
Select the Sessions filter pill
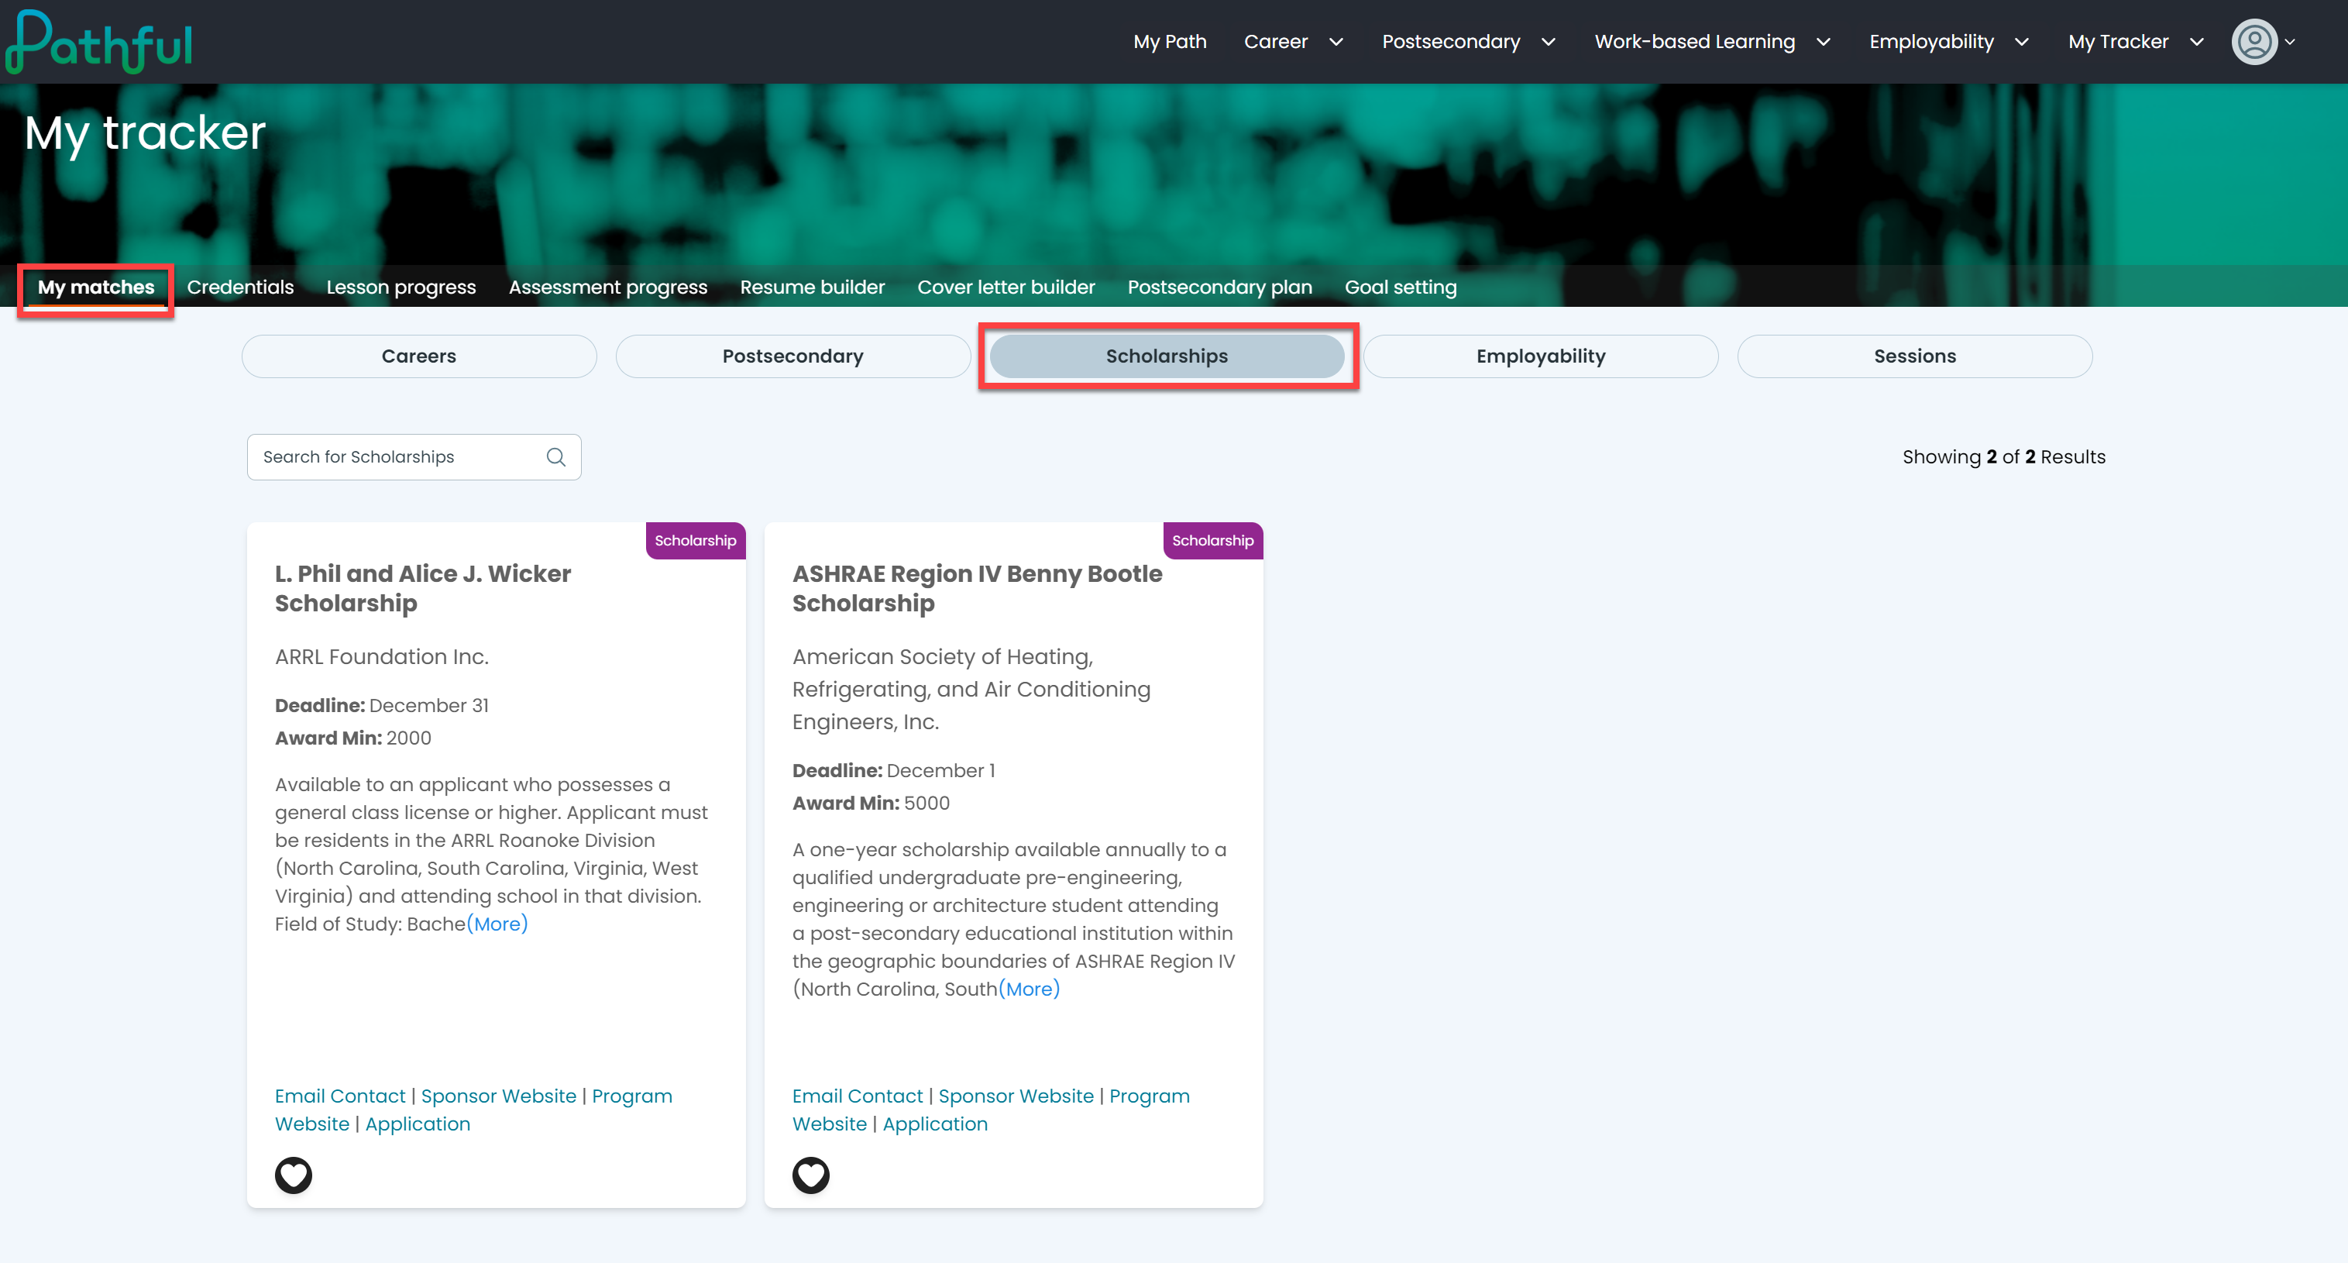1915,356
